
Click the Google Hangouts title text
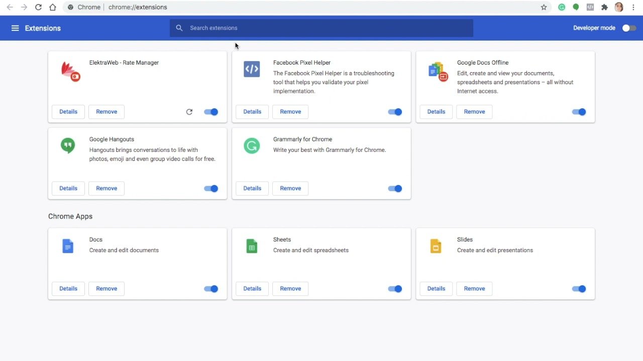[112, 139]
